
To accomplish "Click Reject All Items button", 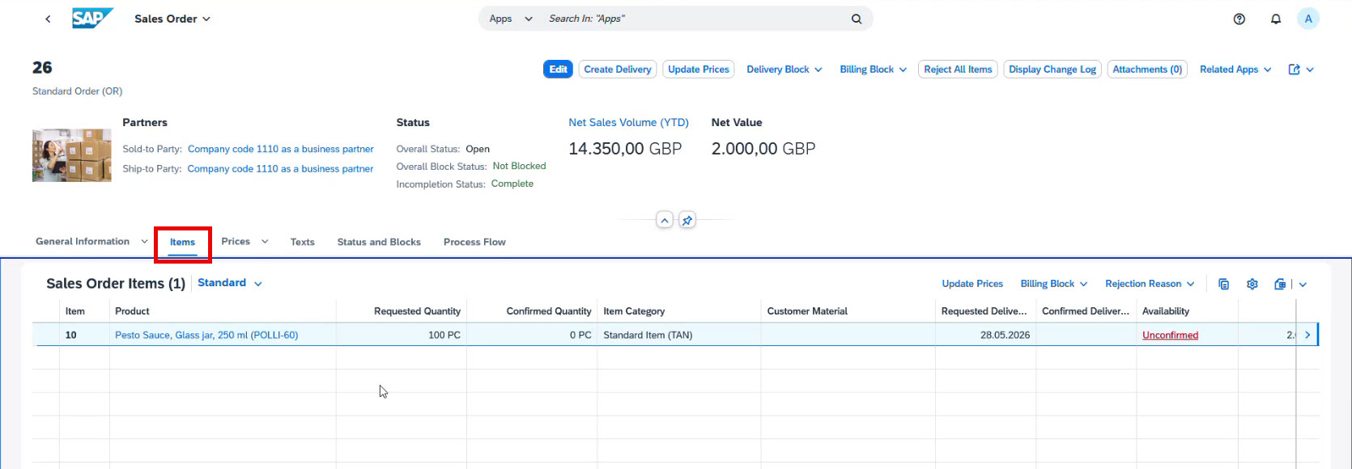I will 959,70.
